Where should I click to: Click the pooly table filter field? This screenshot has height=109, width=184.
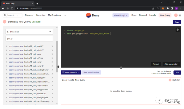click(x=29, y=39)
